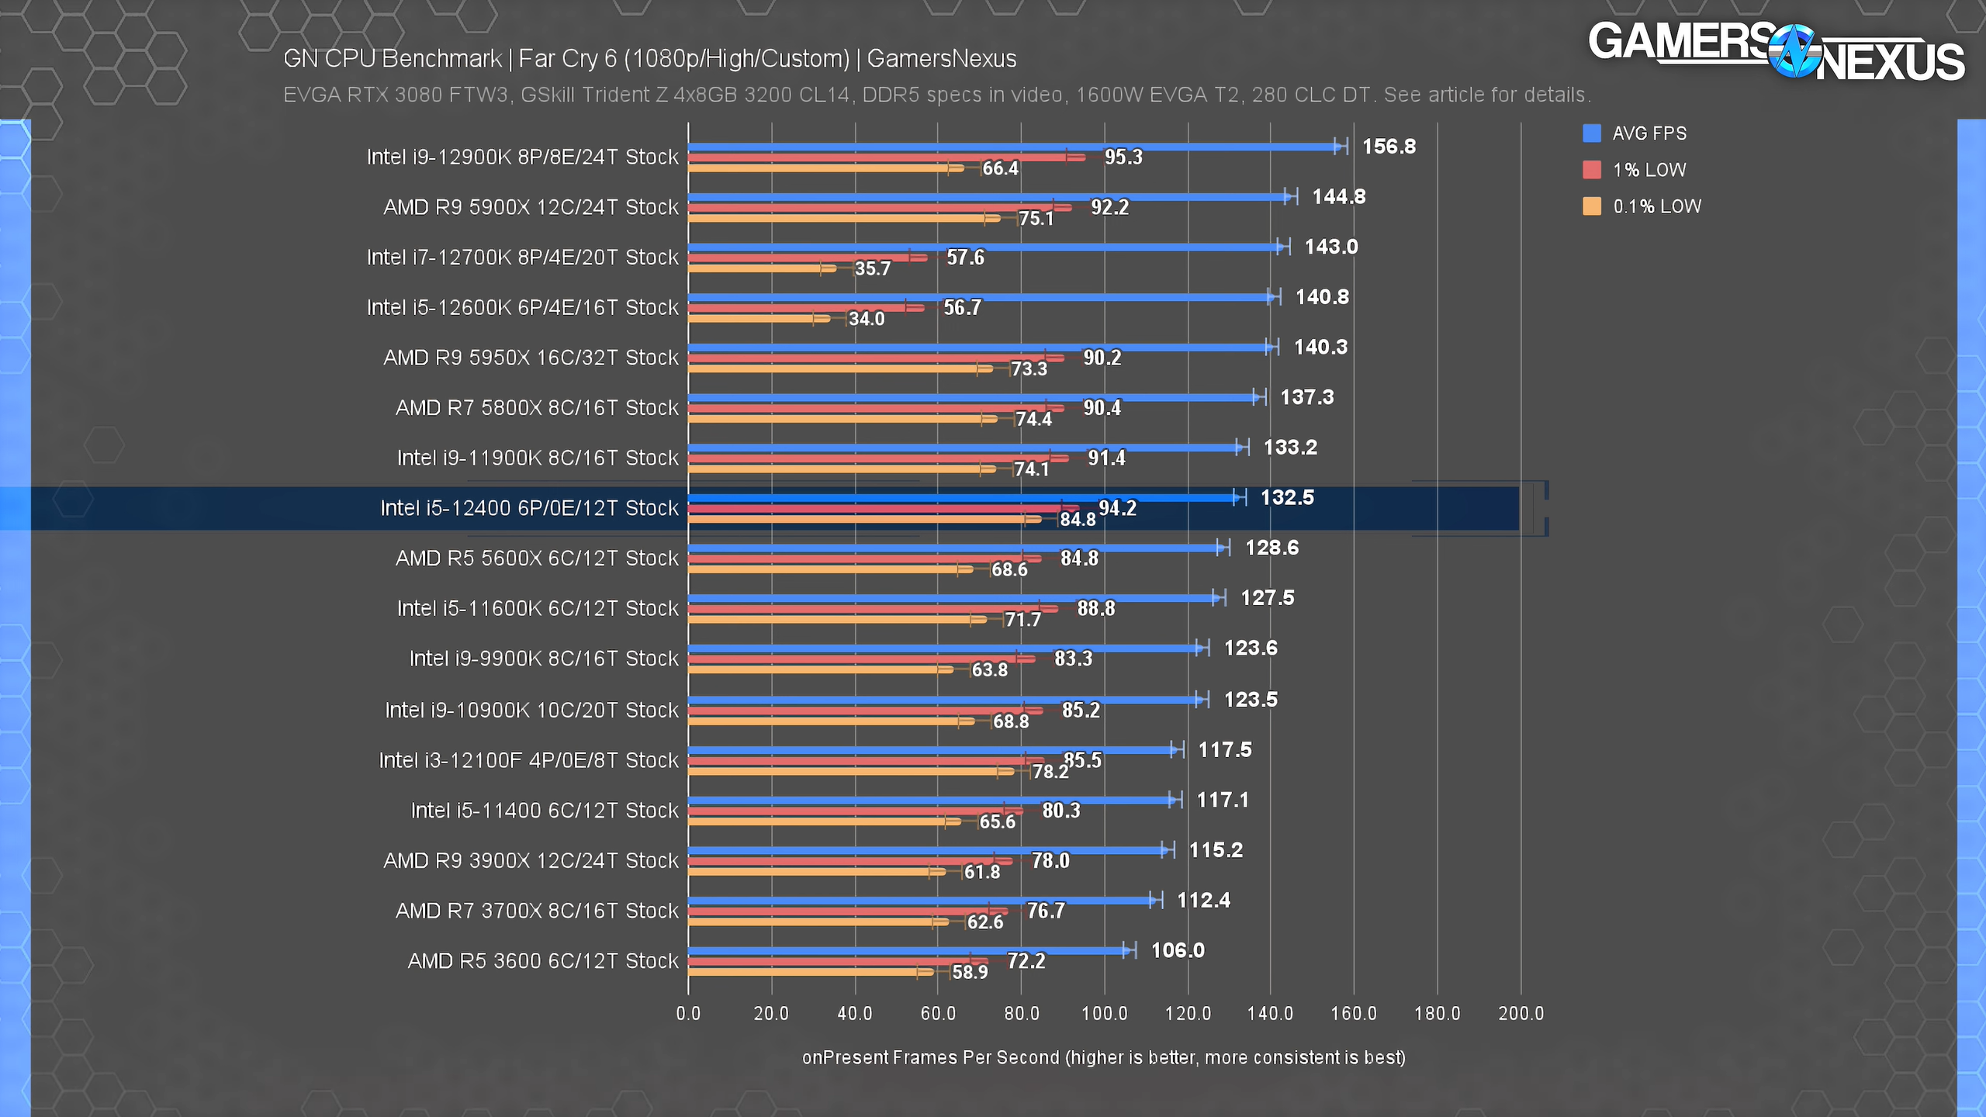Click the 200.0 x-axis tick label

[1521, 1014]
